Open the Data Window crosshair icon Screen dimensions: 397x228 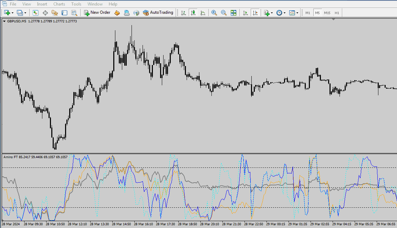tap(45, 13)
